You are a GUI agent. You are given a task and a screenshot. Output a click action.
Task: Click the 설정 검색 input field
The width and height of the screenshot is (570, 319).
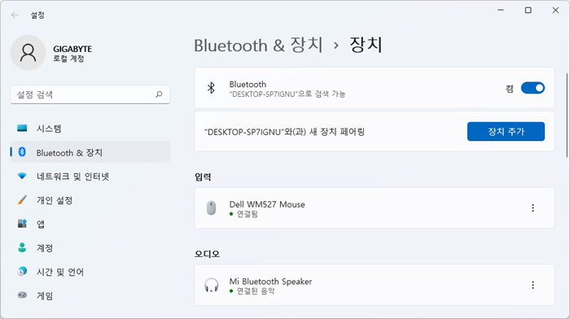tap(90, 94)
